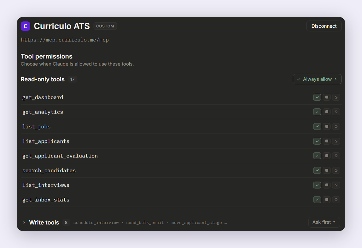This screenshot has height=248, width=362.
Task: Set list_applicants to needs approval (square icon)
Action: (x=326, y=141)
